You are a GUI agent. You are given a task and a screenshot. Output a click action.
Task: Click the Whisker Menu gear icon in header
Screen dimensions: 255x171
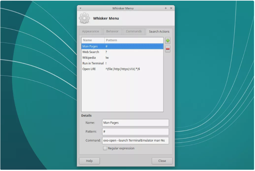pyautogui.click(x=84, y=18)
